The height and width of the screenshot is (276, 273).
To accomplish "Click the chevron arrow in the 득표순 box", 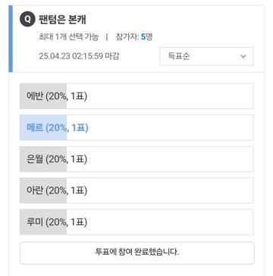I will [x=243, y=56].
